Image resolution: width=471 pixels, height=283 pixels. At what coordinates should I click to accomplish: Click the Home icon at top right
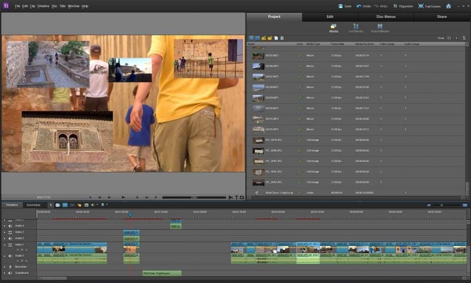[x=448, y=6]
